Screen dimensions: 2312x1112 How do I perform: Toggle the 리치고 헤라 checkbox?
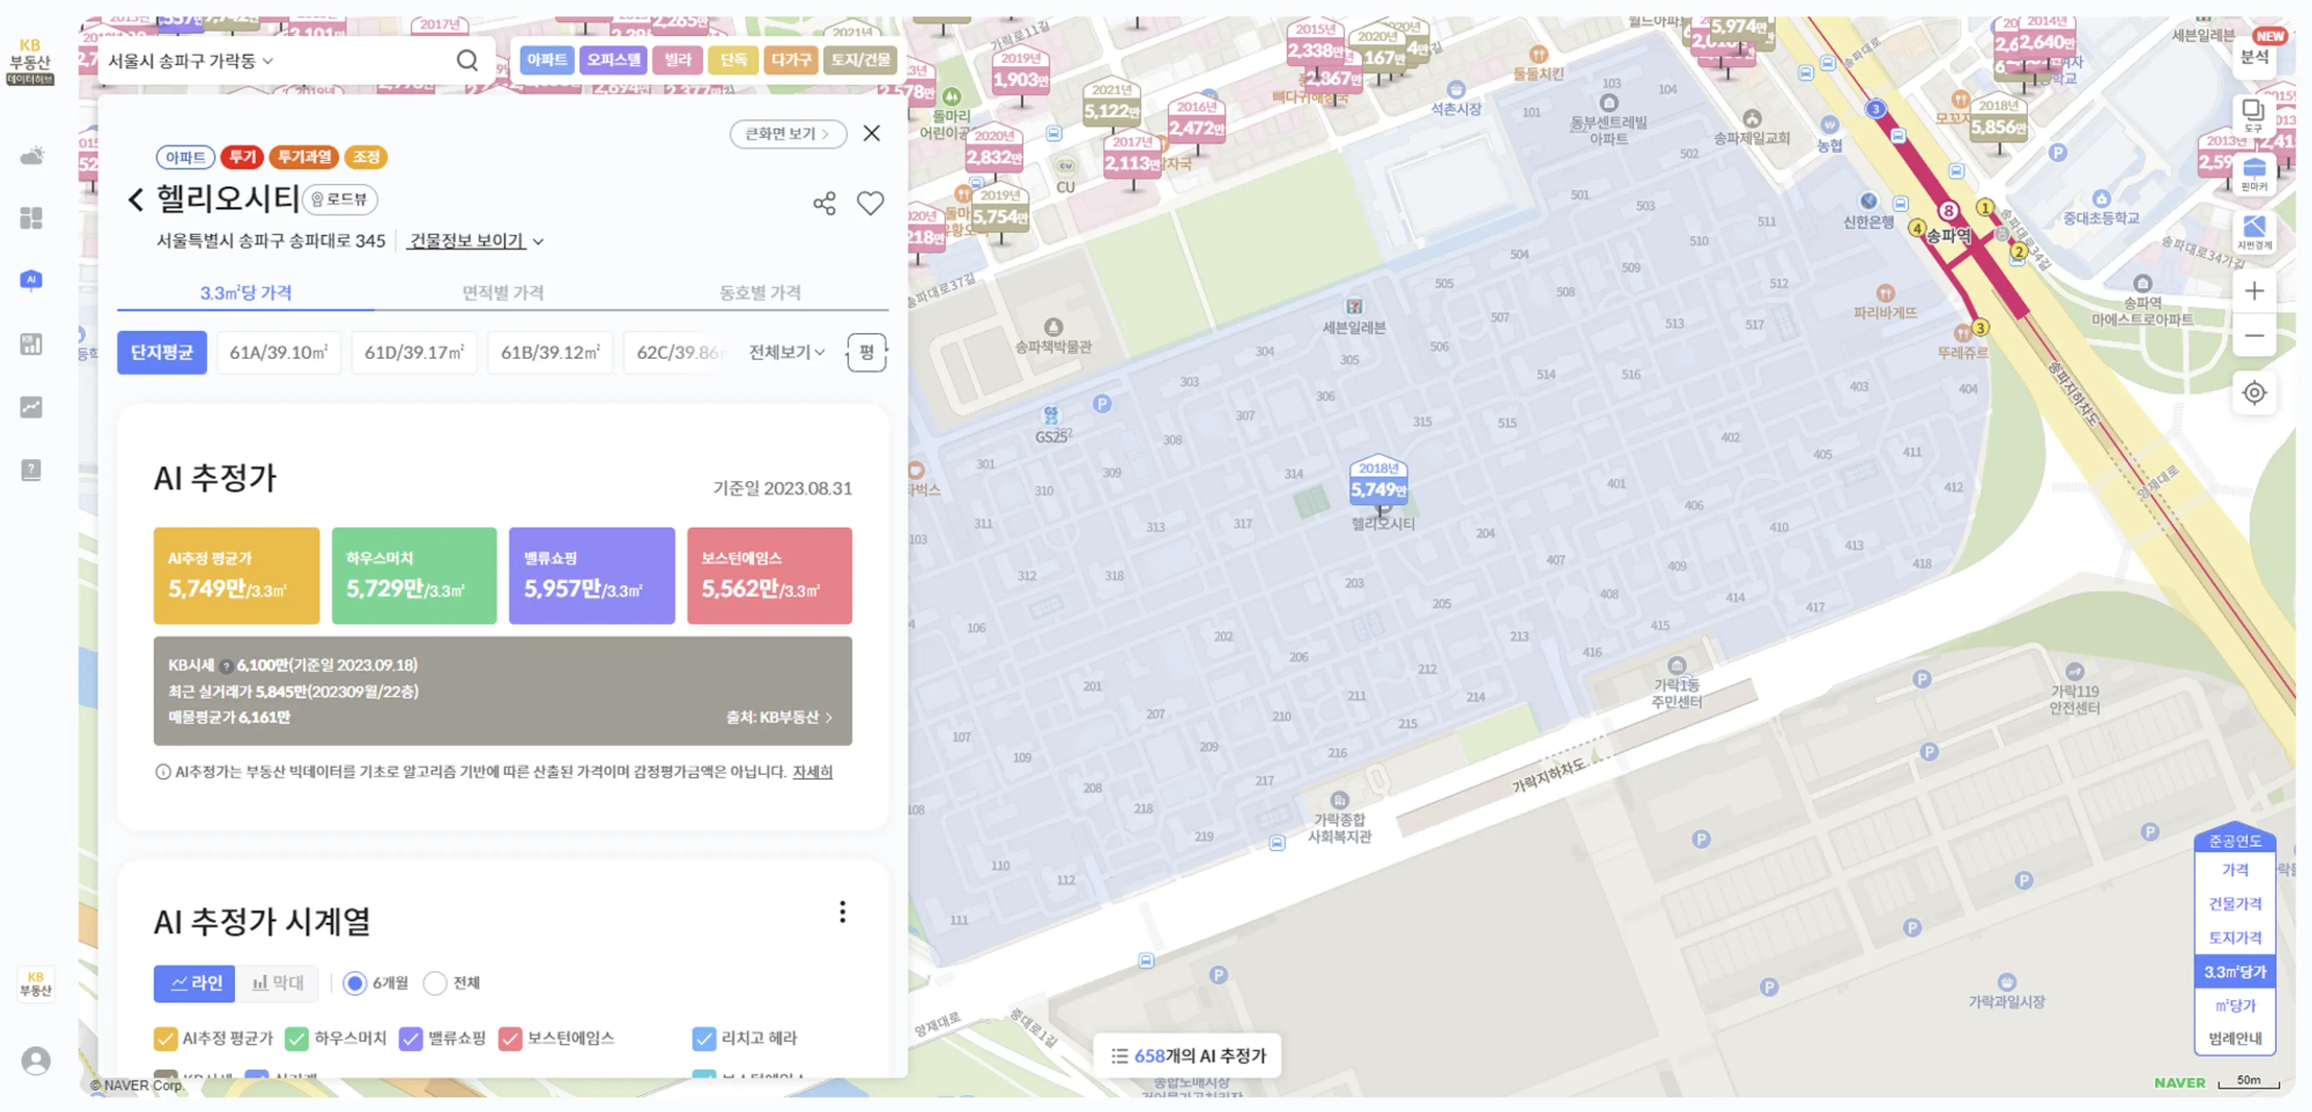coord(704,1039)
